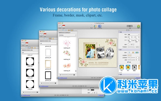Click the width field showing 180
Viewport: 161px width, 101px height.
(x=129, y=40)
